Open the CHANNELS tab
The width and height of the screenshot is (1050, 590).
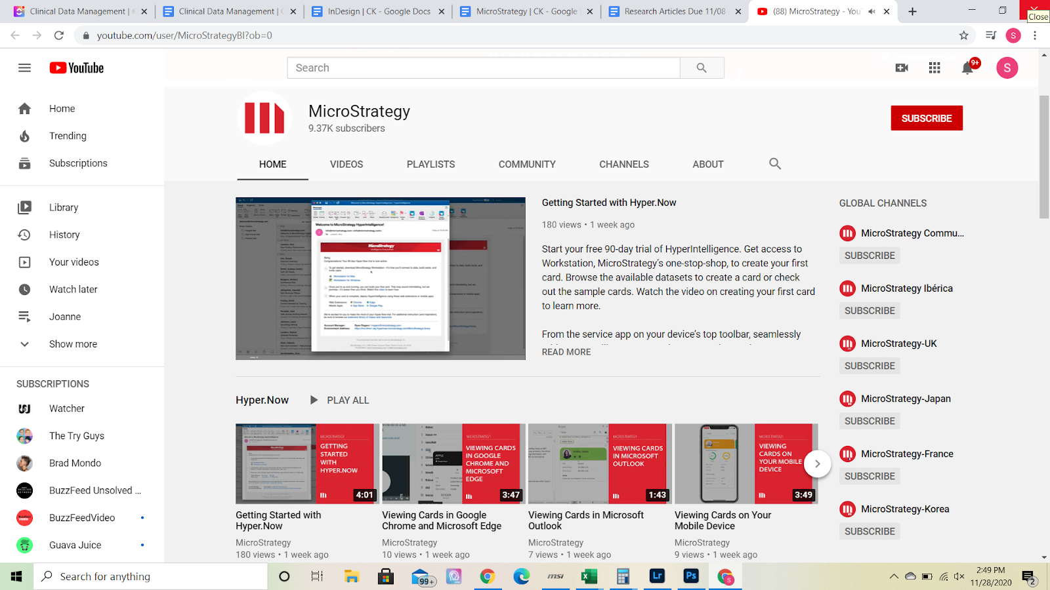624,165
